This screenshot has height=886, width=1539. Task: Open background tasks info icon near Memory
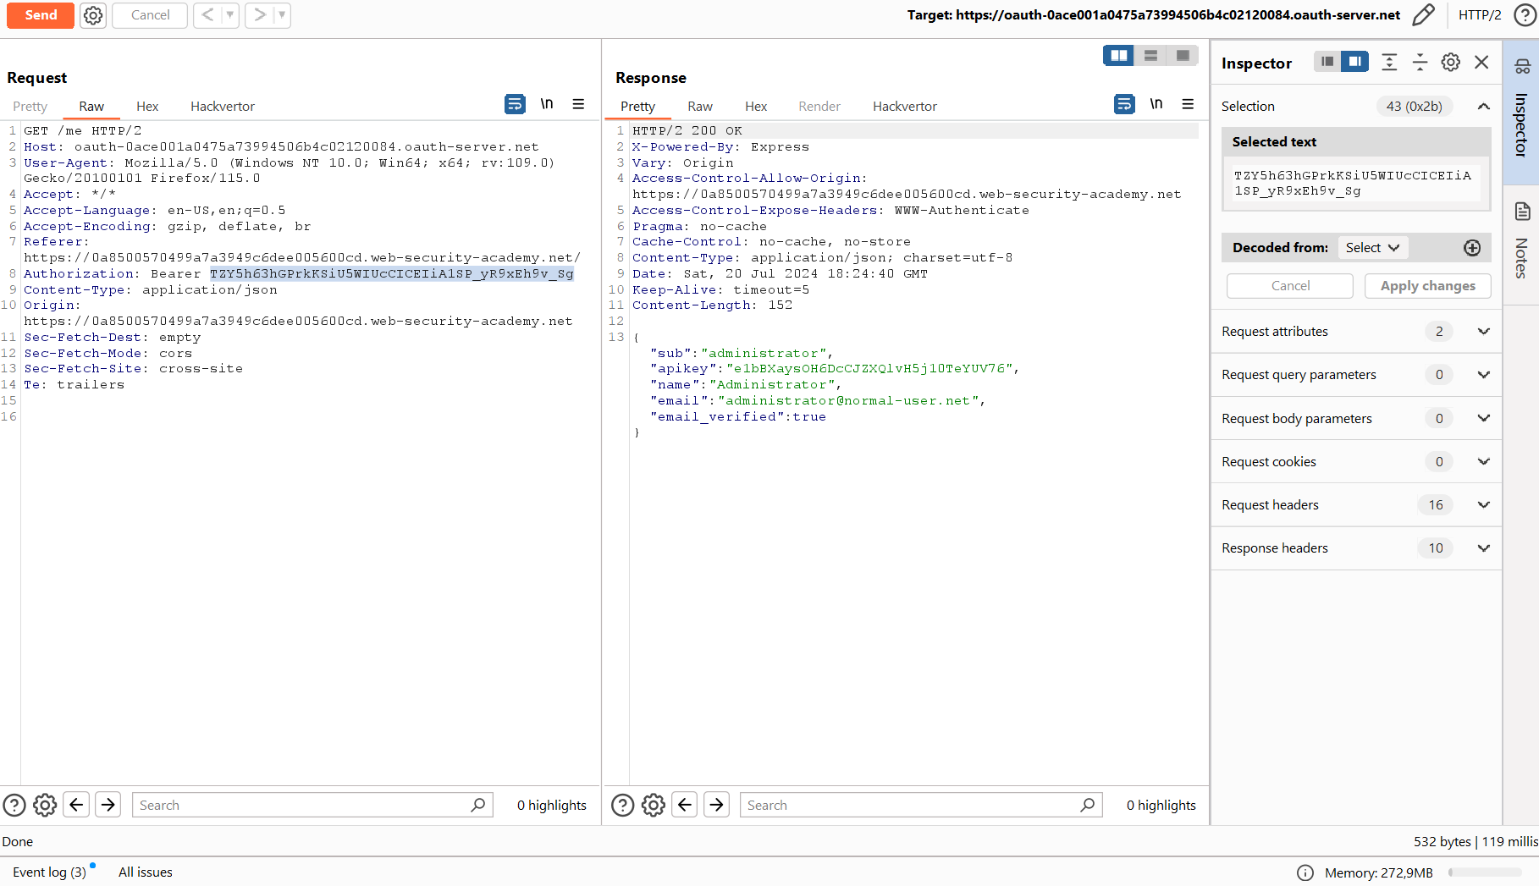tap(1305, 872)
